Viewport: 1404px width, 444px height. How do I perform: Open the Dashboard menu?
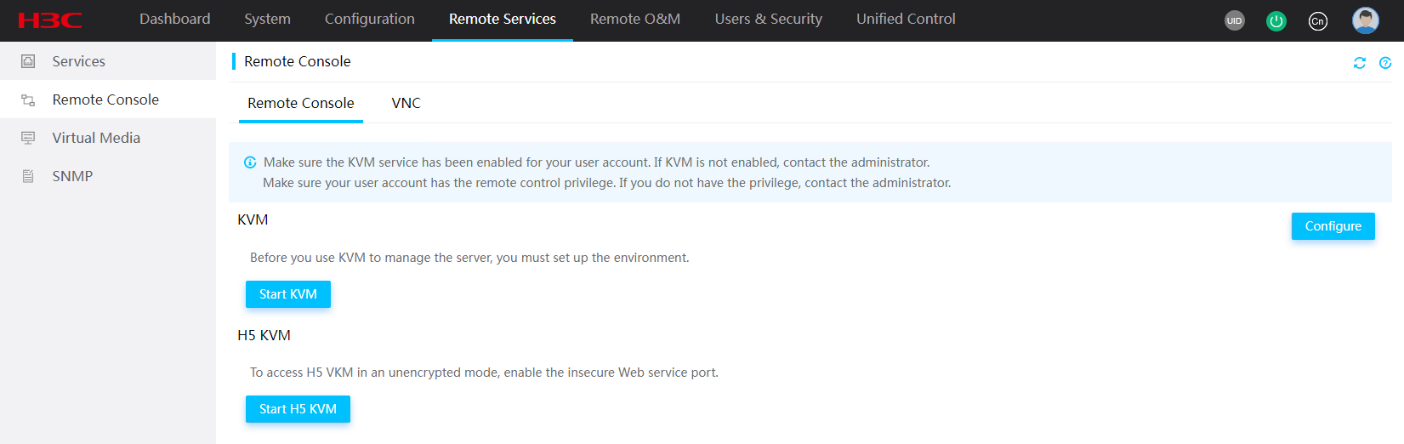175,19
